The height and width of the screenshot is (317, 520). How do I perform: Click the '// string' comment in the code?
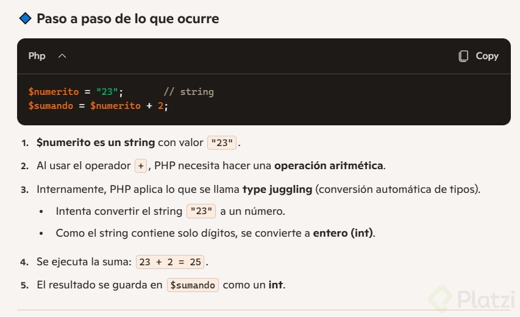(x=188, y=92)
